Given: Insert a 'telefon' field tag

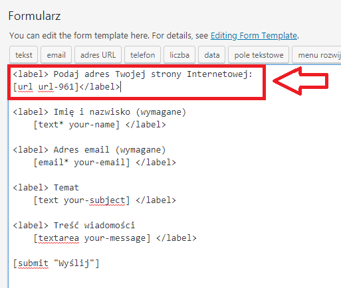Looking at the screenshot, I should 142,55.
